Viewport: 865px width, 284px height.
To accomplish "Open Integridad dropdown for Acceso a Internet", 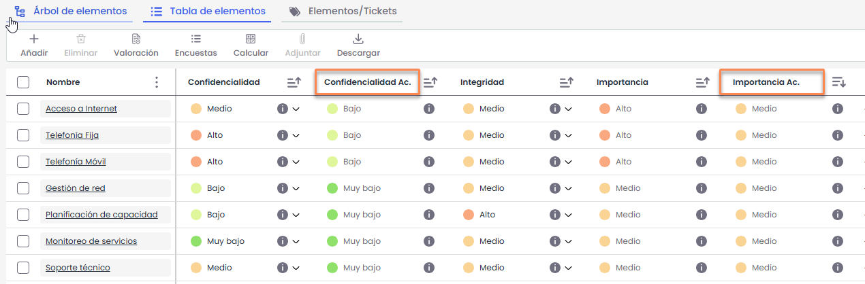I will pyautogui.click(x=568, y=109).
